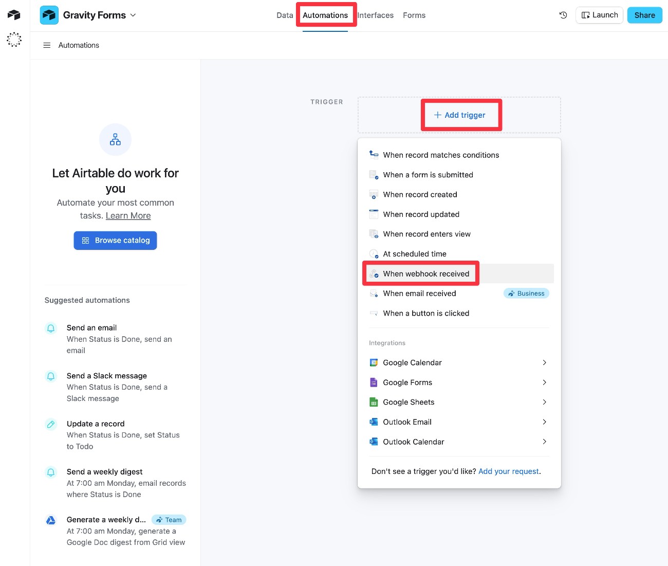Expand the Outlook Calendar integration chevron
This screenshot has height=566, width=668.
pos(544,442)
